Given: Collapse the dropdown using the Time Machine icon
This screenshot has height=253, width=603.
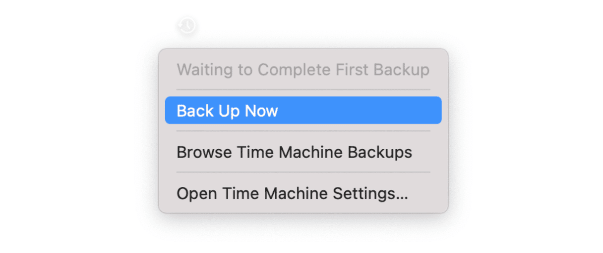Looking at the screenshot, I should (x=187, y=25).
